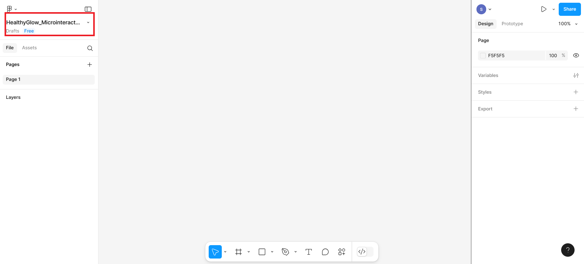Toggle page background visibility eye icon

[x=576, y=55]
